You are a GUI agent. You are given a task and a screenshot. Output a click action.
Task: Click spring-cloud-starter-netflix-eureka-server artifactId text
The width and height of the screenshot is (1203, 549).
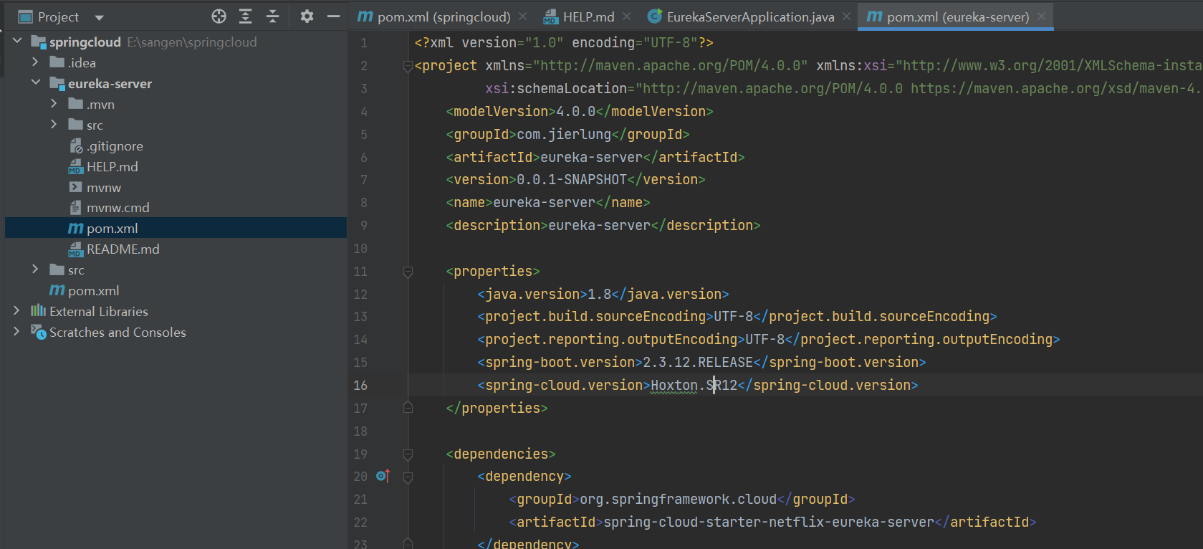coord(769,522)
